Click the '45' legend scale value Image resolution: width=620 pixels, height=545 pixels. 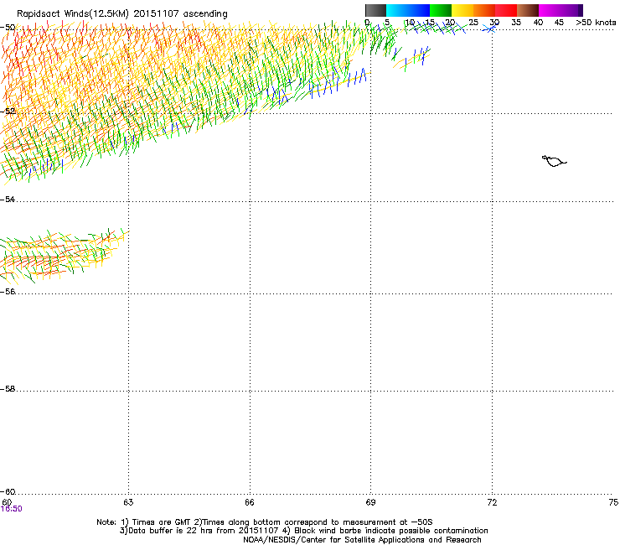coord(559,23)
